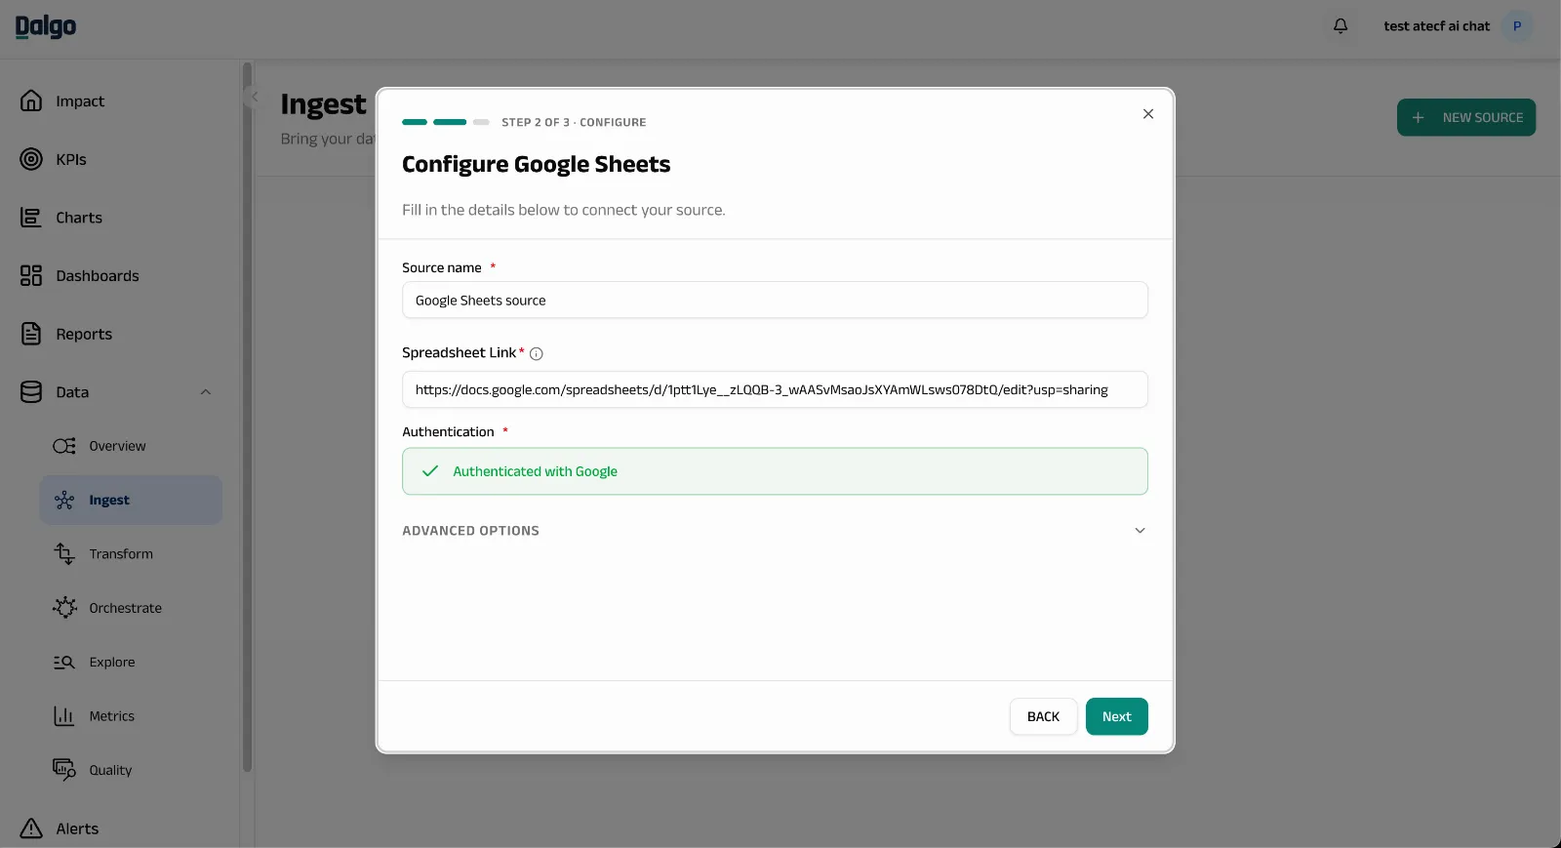Select Explore label under Data

coord(112,662)
